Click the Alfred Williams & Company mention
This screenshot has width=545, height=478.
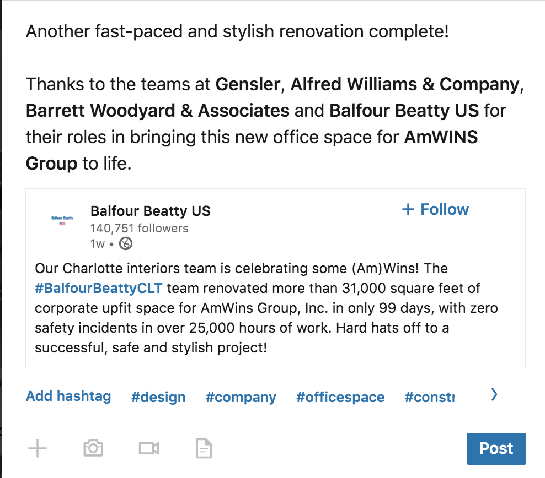[405, 84]
